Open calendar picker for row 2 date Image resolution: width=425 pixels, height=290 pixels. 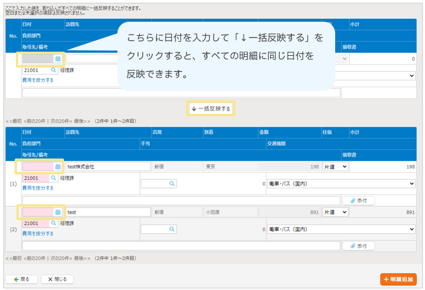click(x=58, y=212)
